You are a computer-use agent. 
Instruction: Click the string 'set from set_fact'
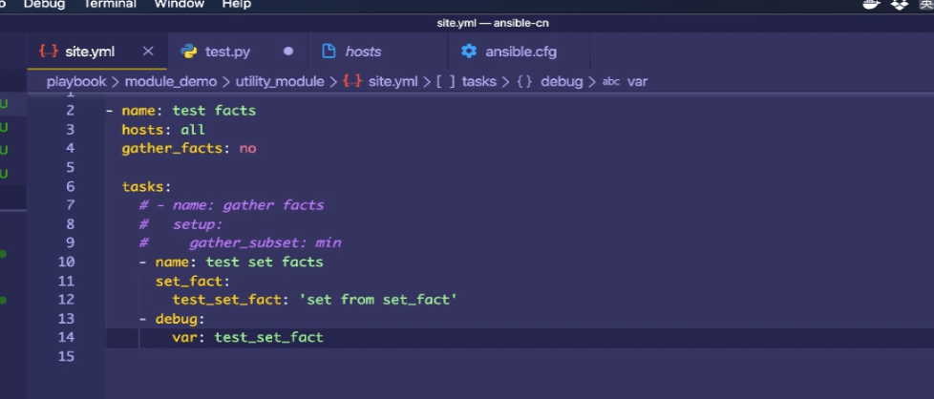pyautogui.click(x=377, y=300)
